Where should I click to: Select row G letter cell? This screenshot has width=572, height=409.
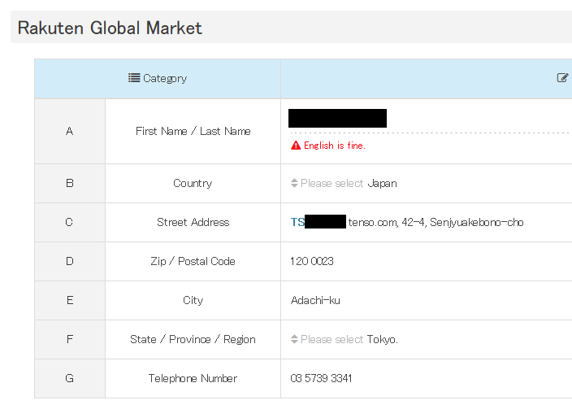click(x=70, y=378)
